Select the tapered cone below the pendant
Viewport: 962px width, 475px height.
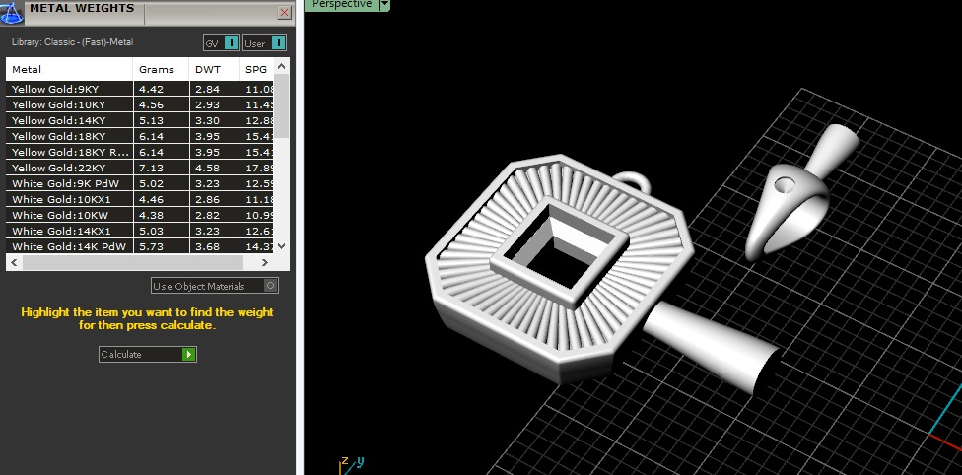pos(712,345)
